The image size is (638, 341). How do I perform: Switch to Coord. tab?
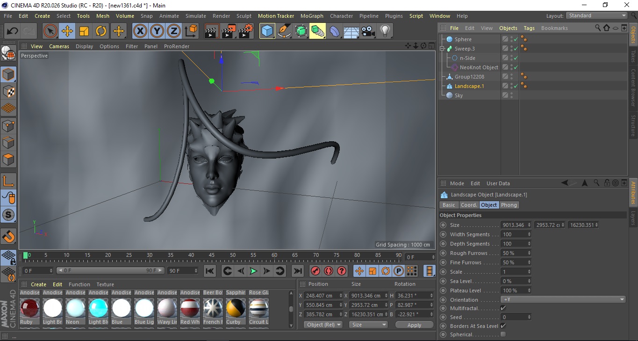(469, 205)
